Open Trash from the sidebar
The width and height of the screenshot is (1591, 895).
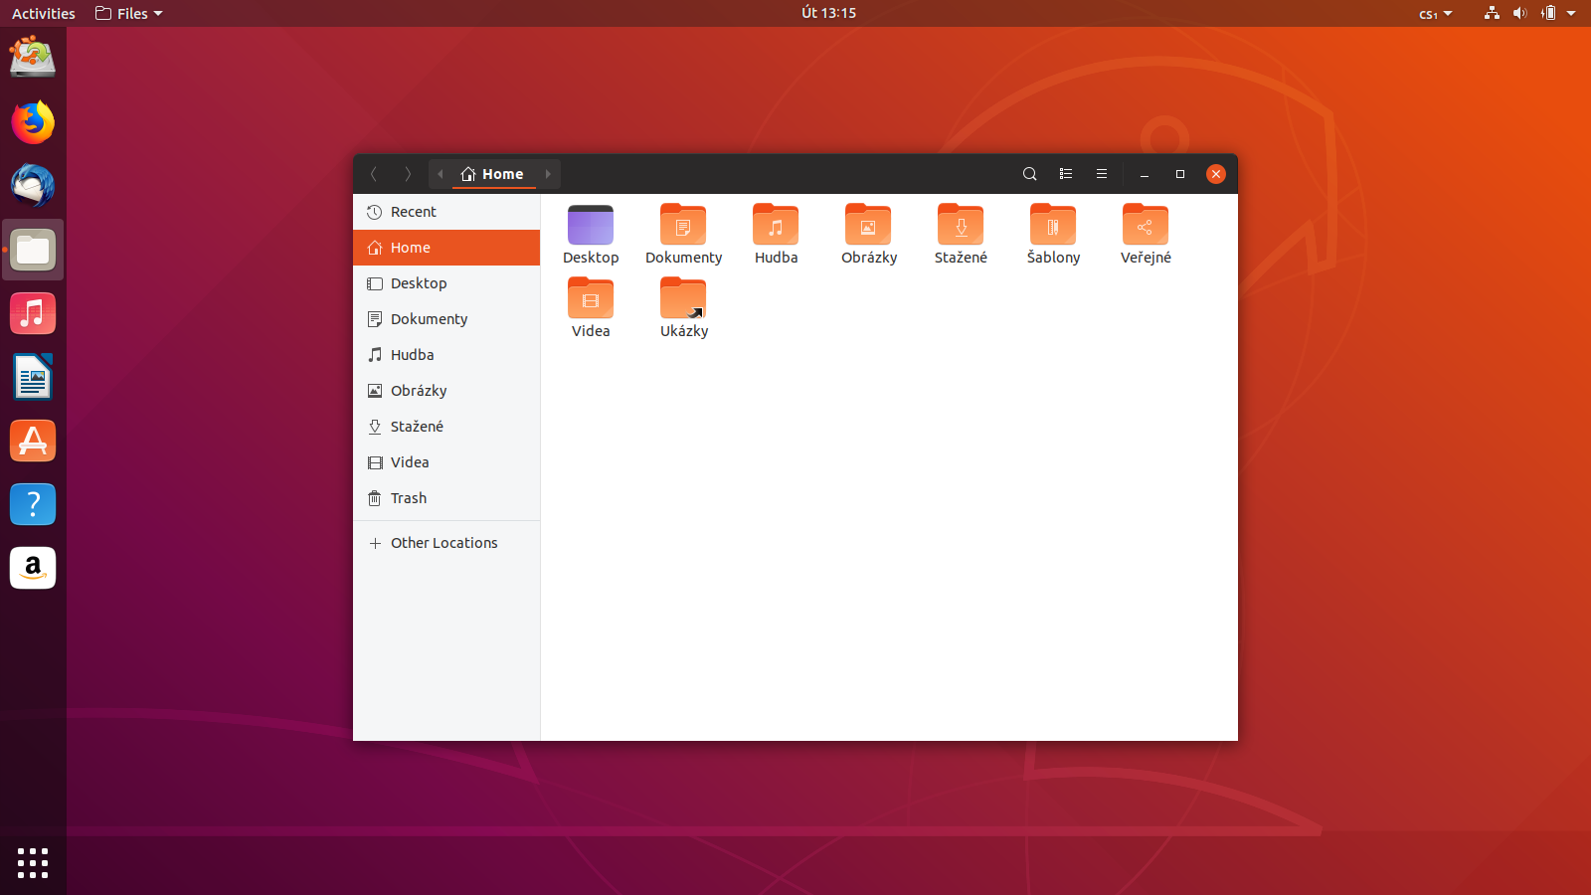tap(408, 498)
